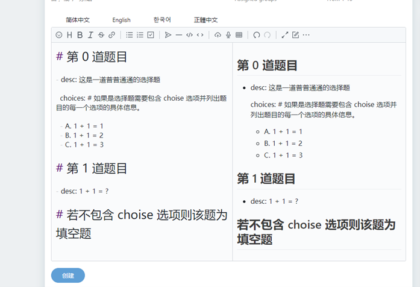Apply strikethrough formatting

(101, 35)
